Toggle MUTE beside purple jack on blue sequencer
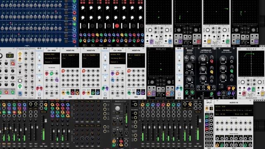This screenshot has width=265, height=149. pyautogui.click(x=66, y=36)
